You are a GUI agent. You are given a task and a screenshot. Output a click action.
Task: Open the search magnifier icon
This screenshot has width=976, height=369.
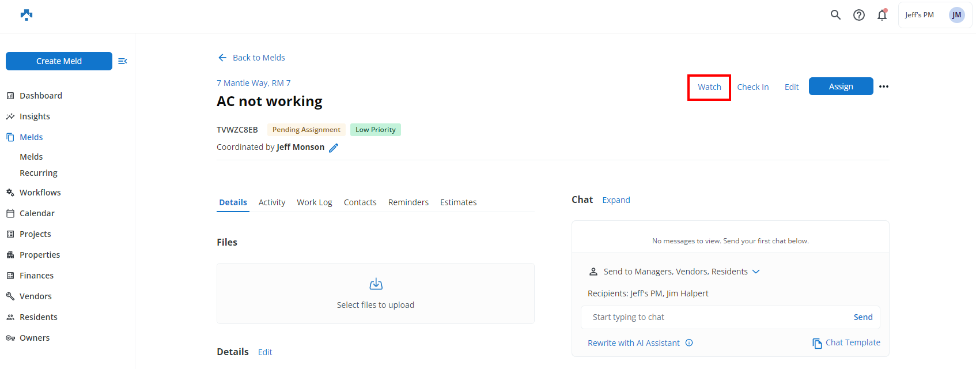(x=835, y=15)
